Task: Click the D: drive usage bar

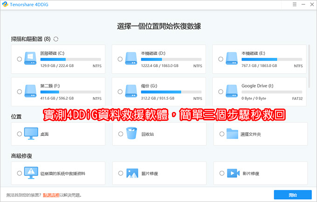Action: 171,59
